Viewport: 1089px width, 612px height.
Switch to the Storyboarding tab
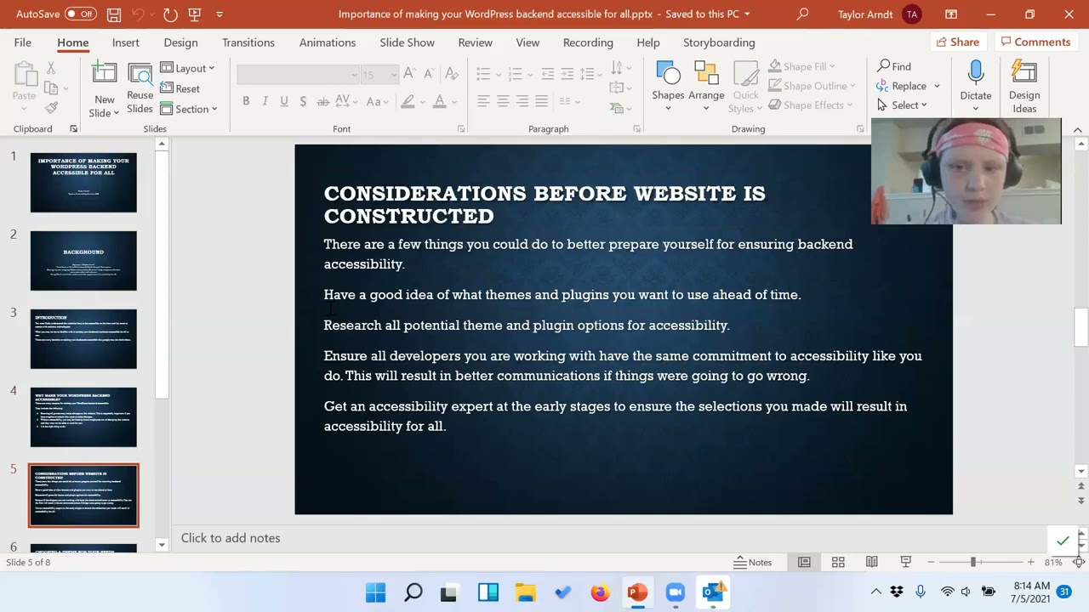[x=719, y=42]
